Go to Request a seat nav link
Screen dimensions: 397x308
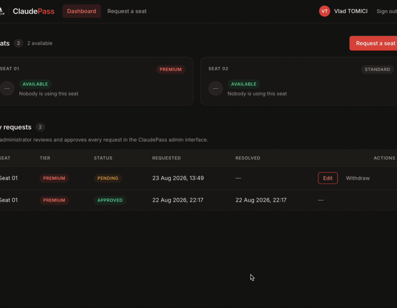[x=127, y=11]
